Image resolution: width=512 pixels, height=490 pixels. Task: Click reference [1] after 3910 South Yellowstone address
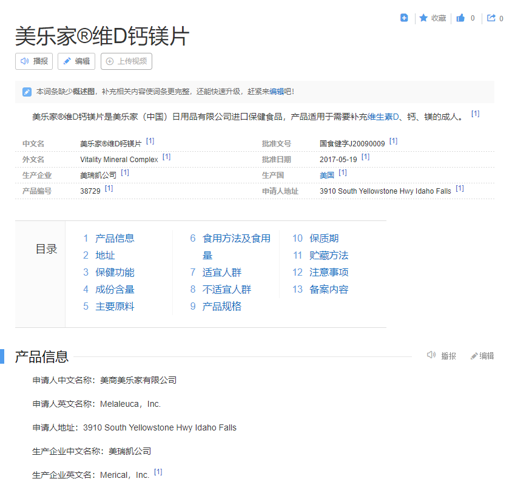pyautogui.click(x=460, y=188)
